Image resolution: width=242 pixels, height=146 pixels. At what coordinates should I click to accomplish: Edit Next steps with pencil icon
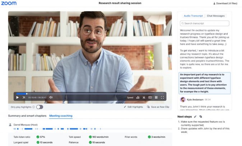click(195, 117)
